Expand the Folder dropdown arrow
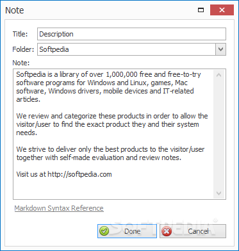 point(220,49)
